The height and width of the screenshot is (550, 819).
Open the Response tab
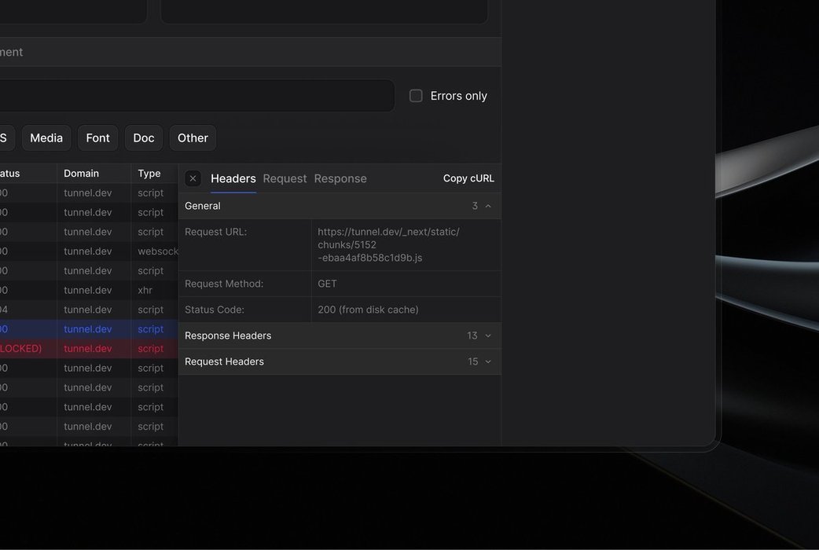[340, 178]
